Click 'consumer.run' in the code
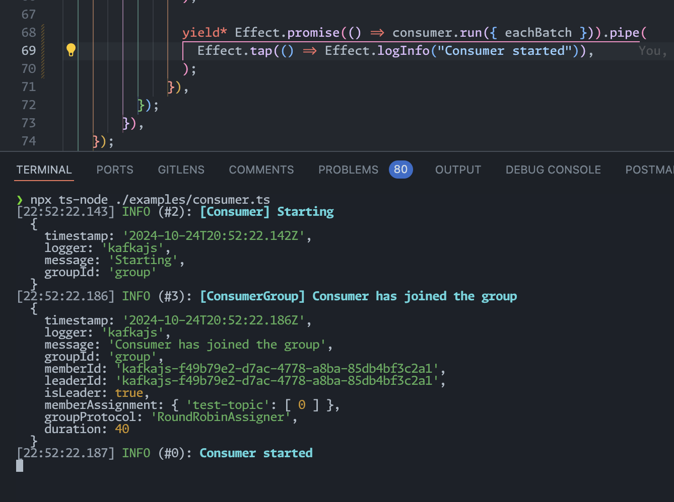 pos(437,33)
